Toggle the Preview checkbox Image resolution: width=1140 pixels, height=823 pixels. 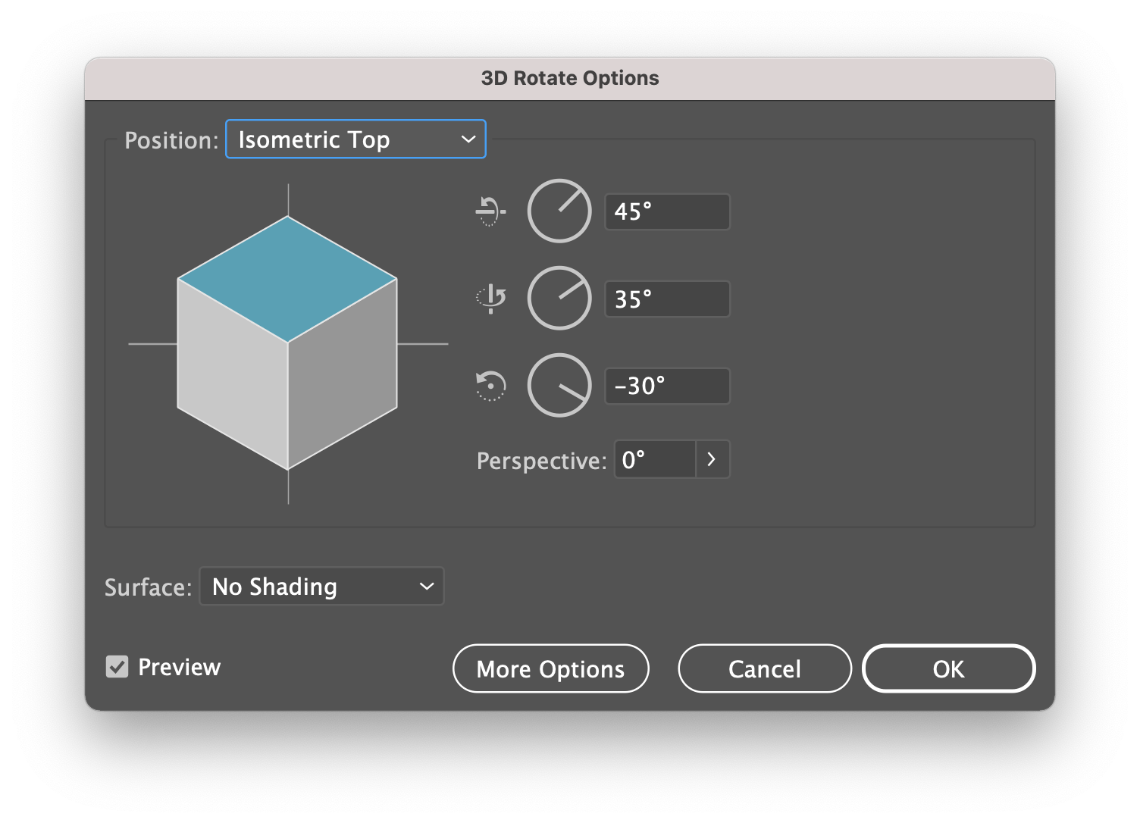click(117, 667)
